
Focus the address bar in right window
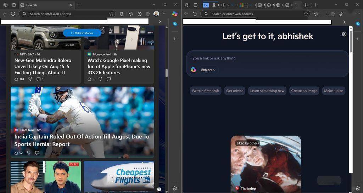pos(255,14)
